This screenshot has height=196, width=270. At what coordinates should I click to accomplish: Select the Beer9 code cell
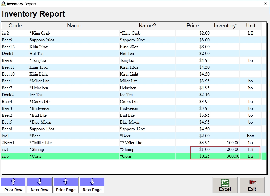coord(15,40)
